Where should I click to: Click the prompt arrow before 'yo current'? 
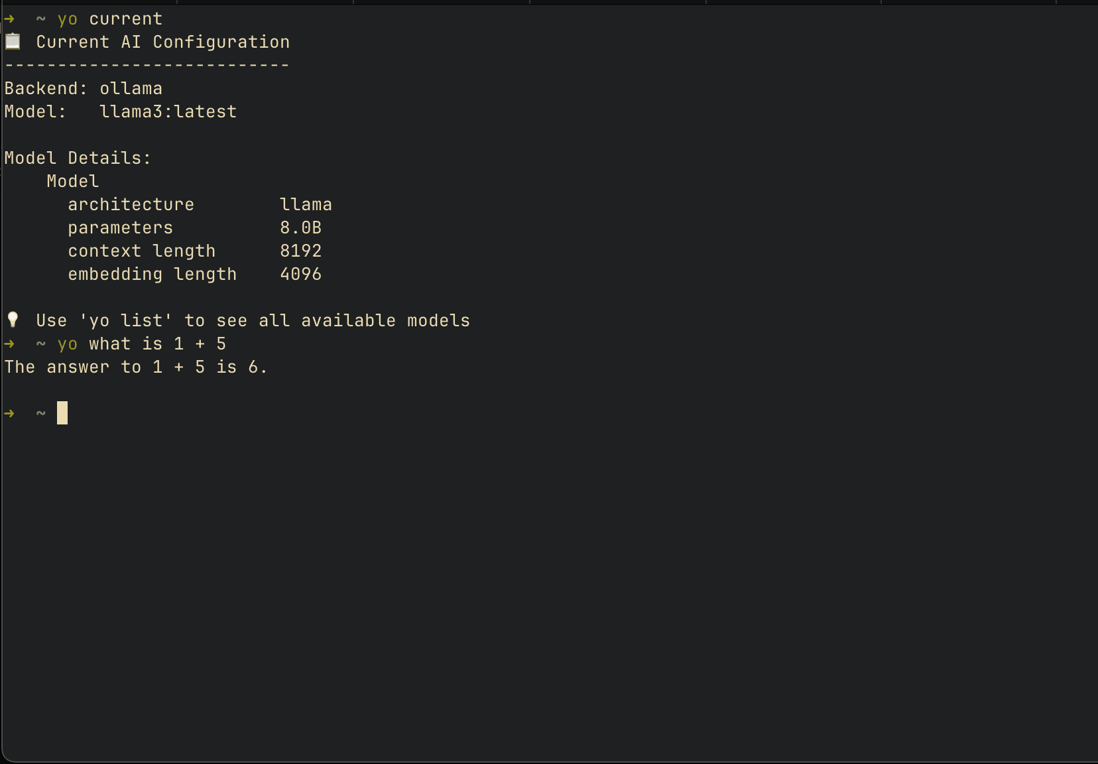9,19
